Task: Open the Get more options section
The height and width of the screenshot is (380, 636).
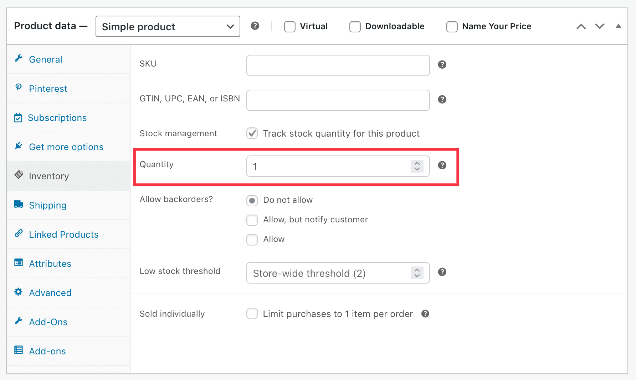Action: tap(66, 147)
